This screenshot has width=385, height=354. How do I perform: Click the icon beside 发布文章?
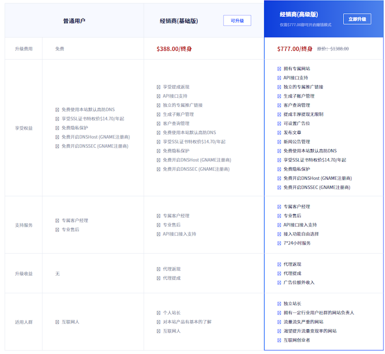coord(279,133)
